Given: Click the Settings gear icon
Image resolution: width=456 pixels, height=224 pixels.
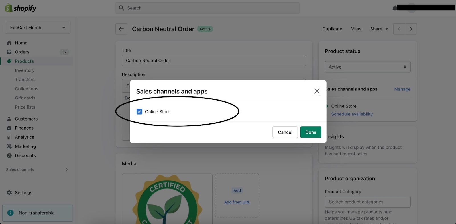Looking at the screenshot, I should 9,193.
